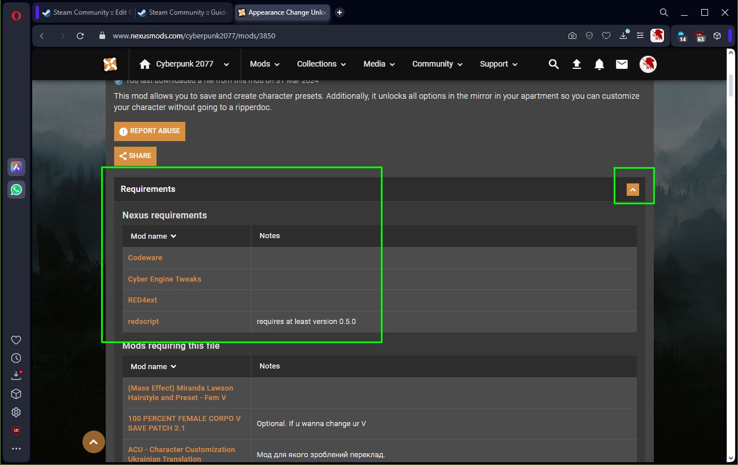
Task: Take a snapshot with the camera icon
Action: (x=572, y=36)
